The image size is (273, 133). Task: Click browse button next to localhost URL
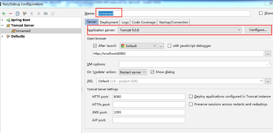pyautogui.click(x=268, y=54)
